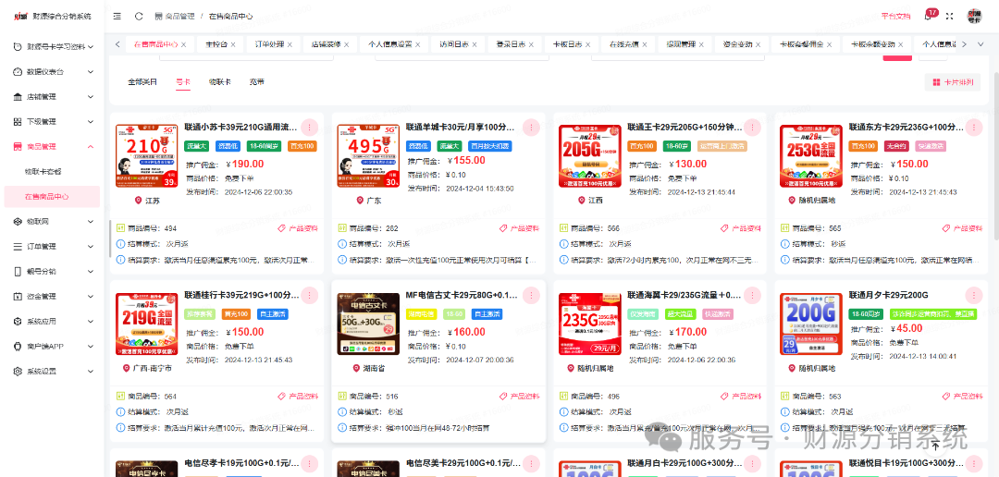Click the 联通月夕卡 200G thumbnail

(812, 324)
